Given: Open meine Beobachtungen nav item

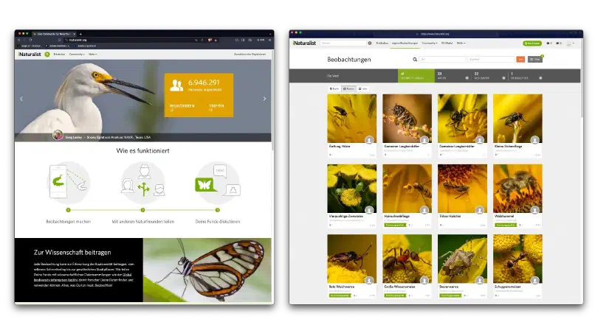Looking at the screenshot, I should pos(405,43).
